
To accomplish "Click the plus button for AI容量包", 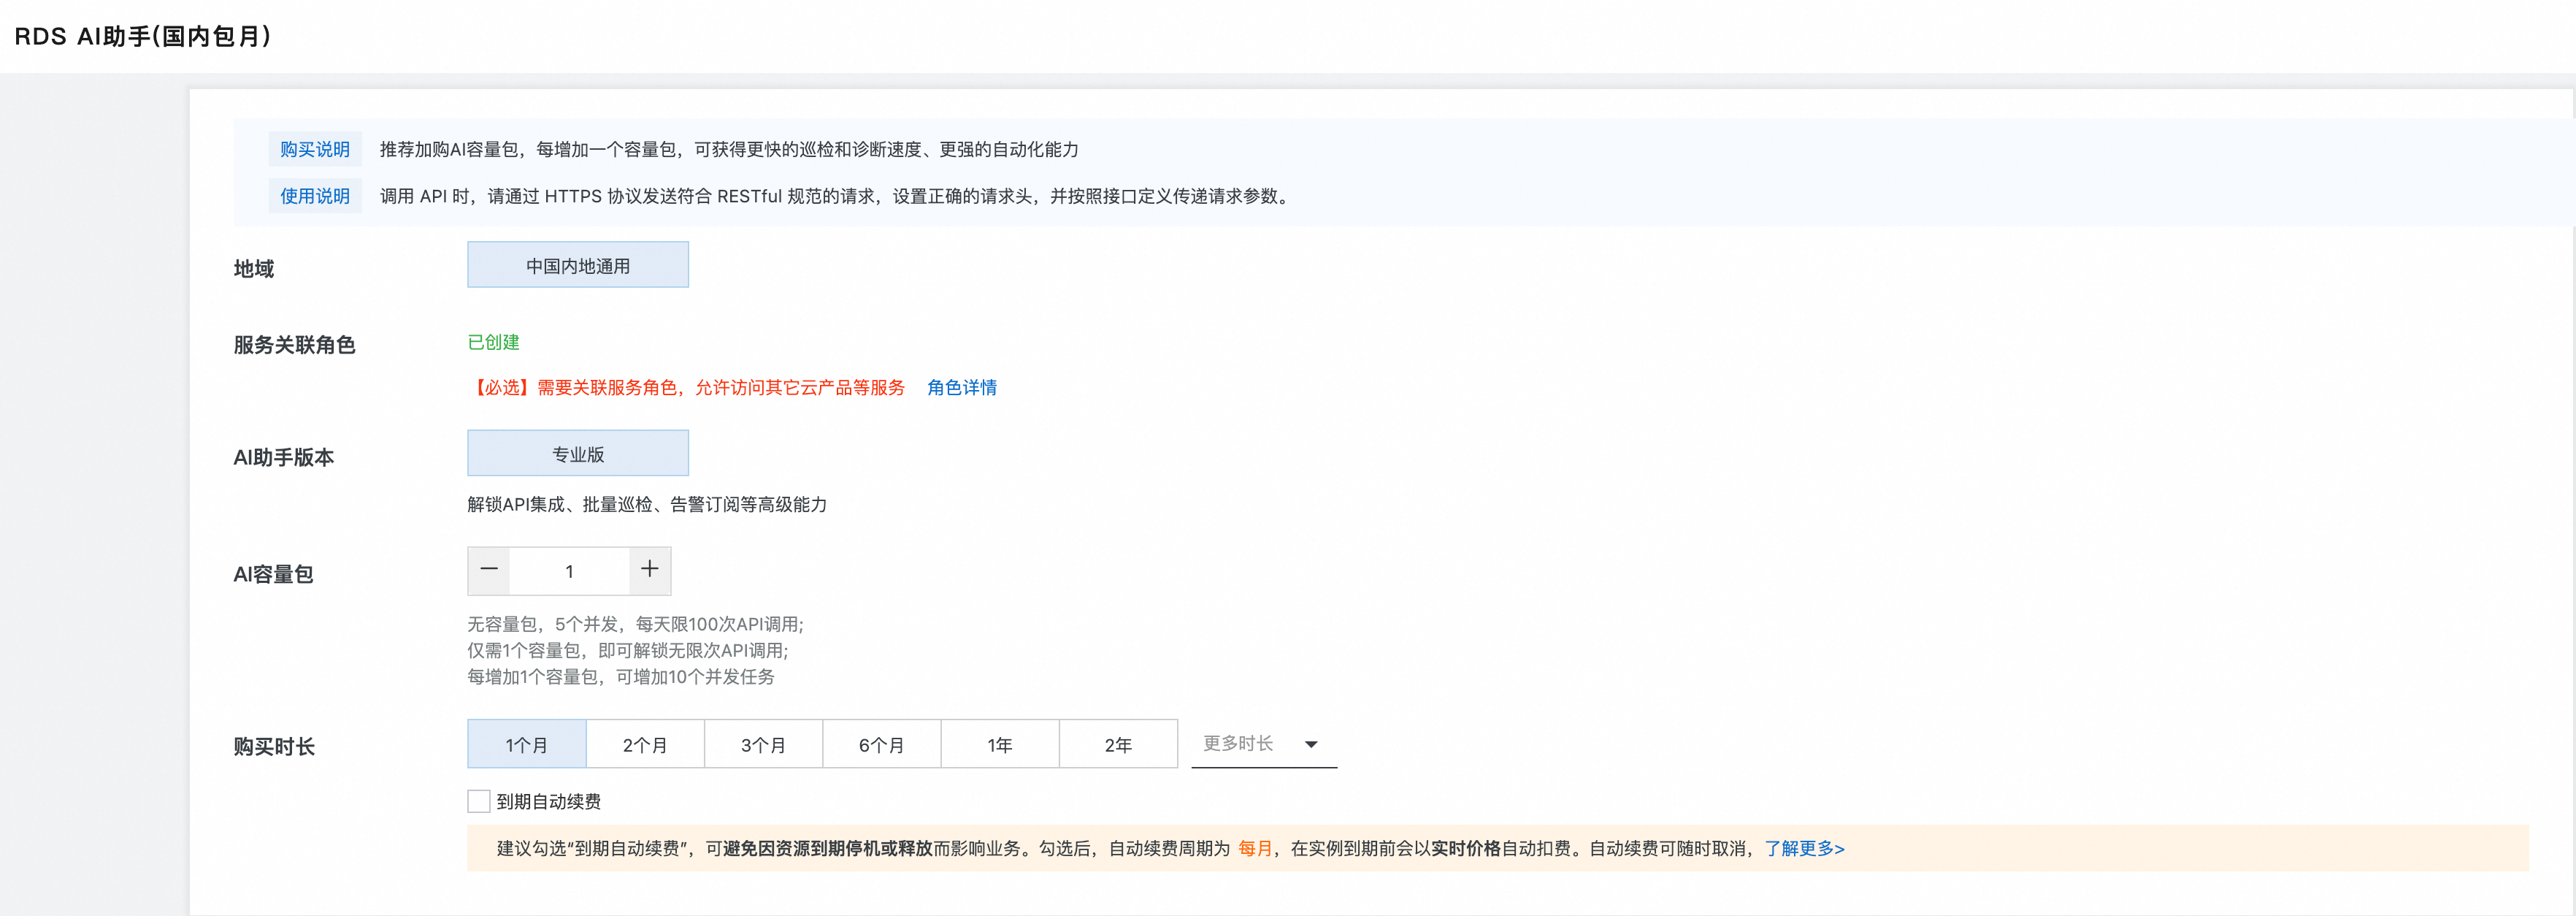I will click(x=650, y=570).
